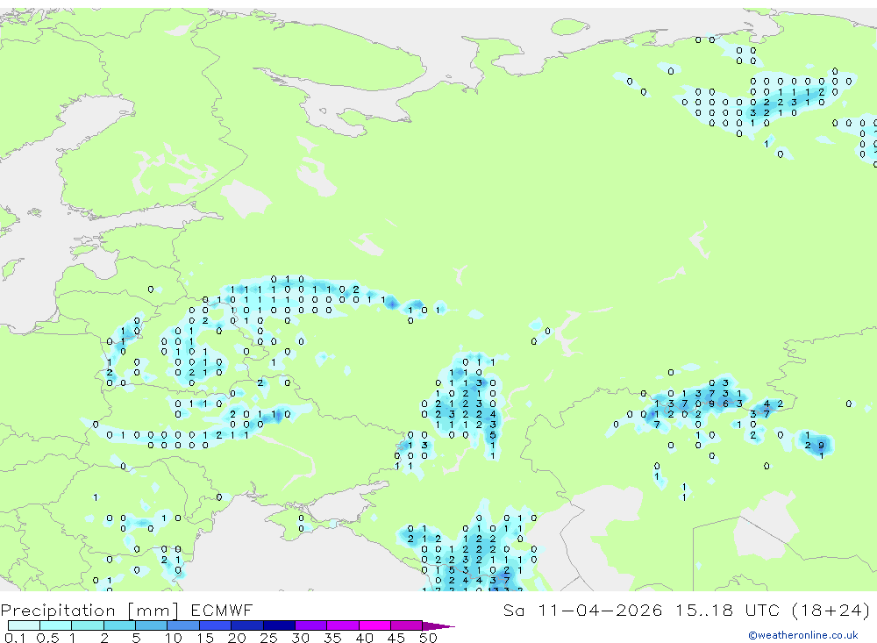The height and width of the screenshot is (643, 877).
Task: Choose the 35 to 40 mm legend swatch
Action: tap(343, 625)
